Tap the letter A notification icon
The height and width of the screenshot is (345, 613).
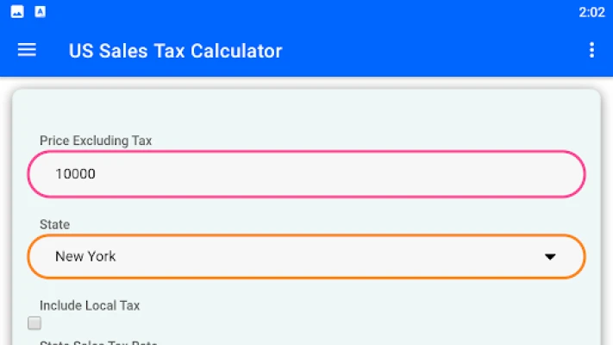40,12
